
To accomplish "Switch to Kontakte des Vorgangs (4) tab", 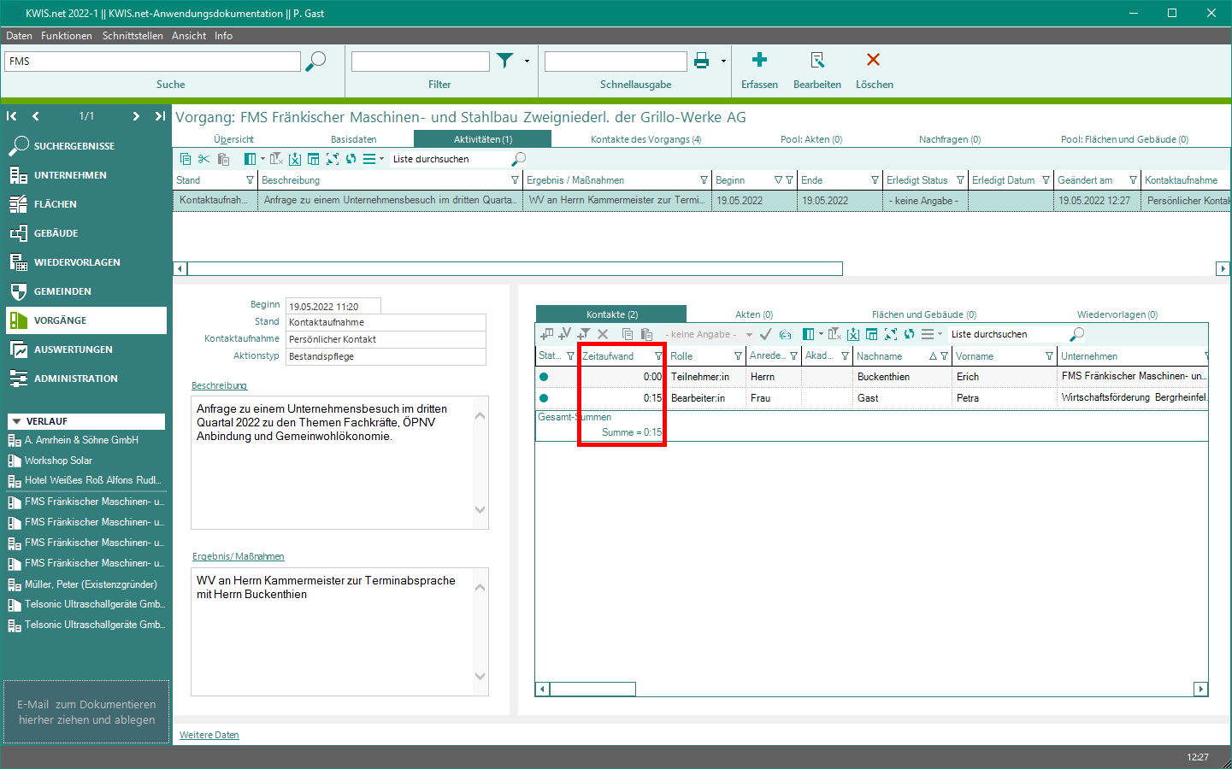I will coord(645,139).
